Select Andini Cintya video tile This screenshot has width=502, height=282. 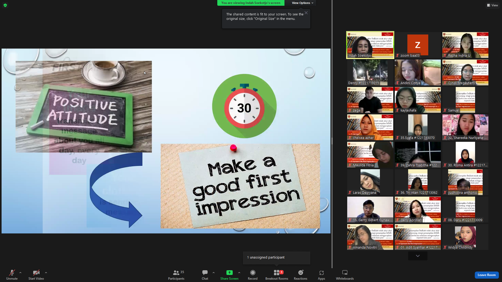418,72
